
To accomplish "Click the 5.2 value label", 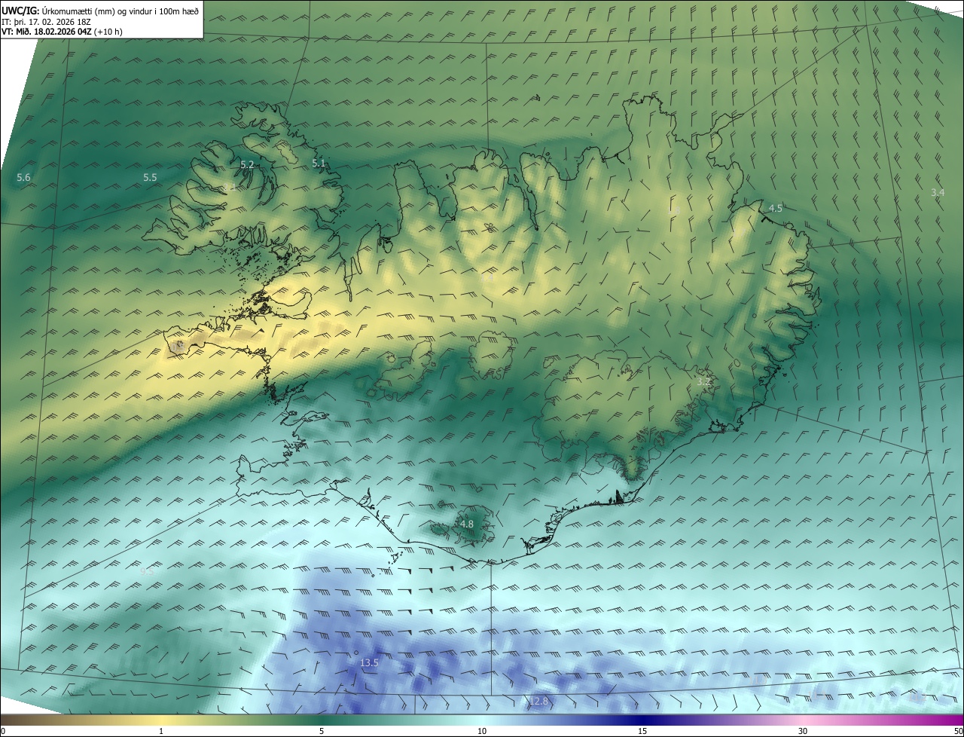I will click(247, 164).
